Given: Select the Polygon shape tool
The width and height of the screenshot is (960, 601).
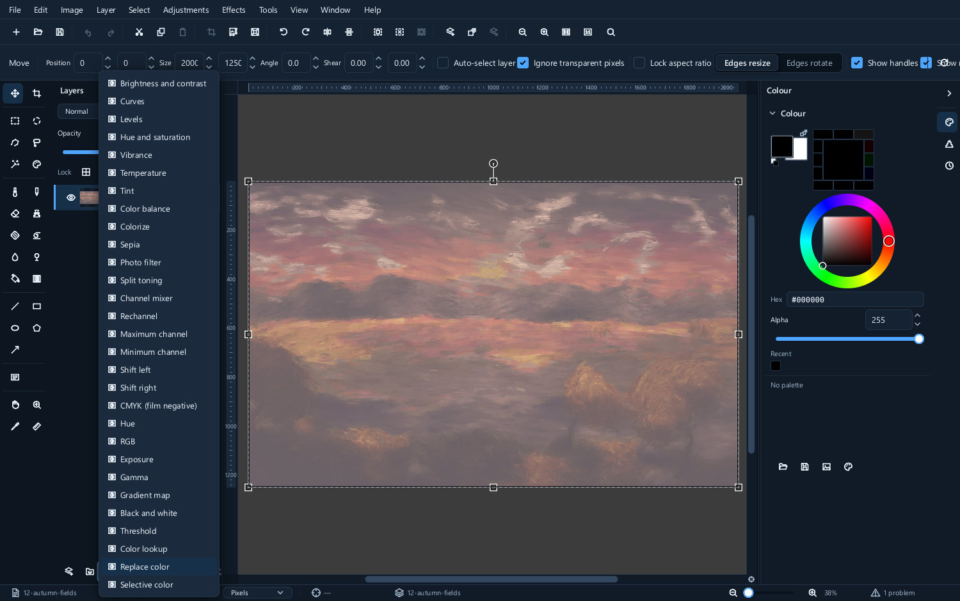Looking at the screenshot, I should [36, 328].
